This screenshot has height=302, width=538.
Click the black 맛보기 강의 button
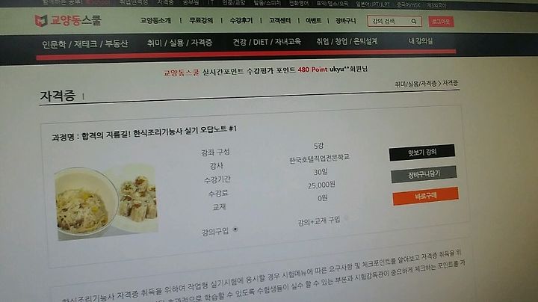[x=422, y=152]
